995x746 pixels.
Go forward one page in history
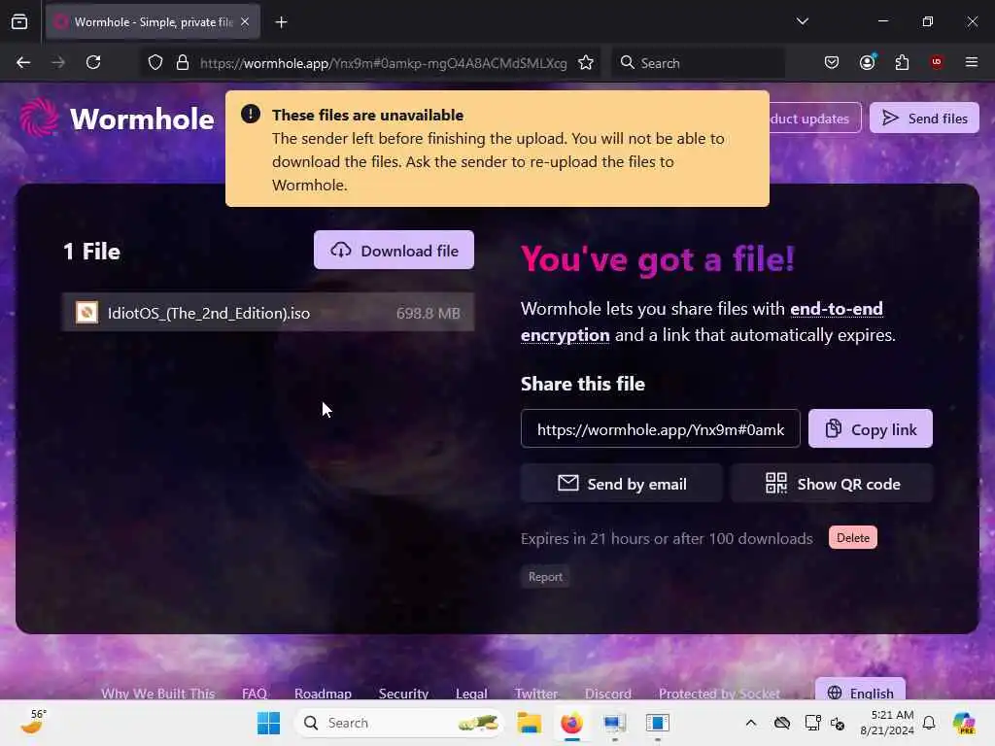(x=58, y=63)
